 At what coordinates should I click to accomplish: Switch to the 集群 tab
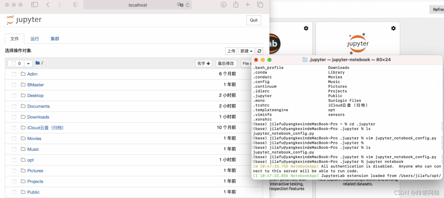coord(55,39)
